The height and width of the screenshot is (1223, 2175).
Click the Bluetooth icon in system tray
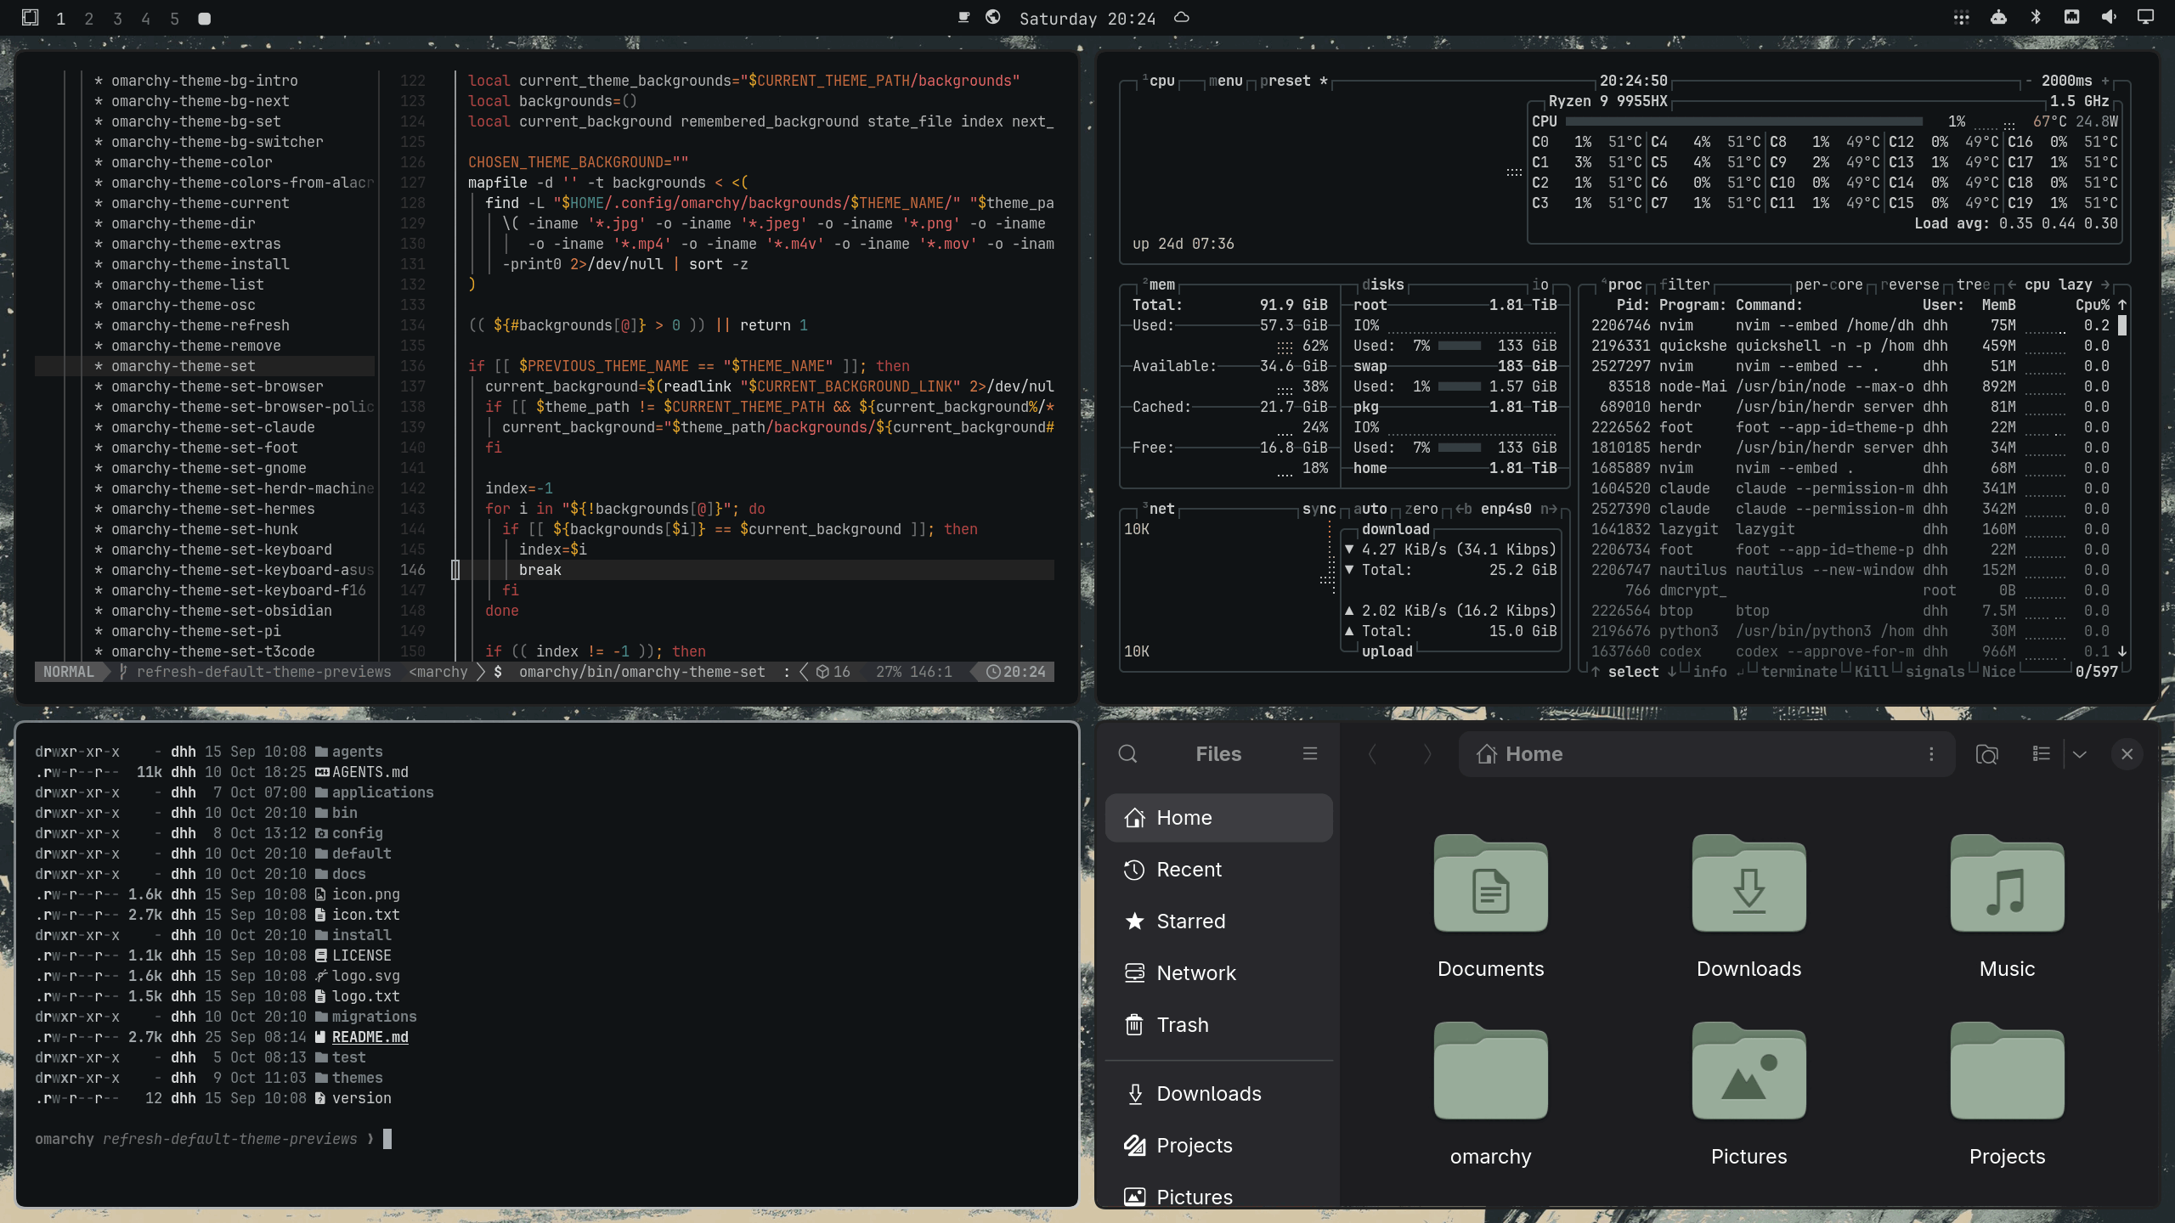click(x=2036, y=18)
